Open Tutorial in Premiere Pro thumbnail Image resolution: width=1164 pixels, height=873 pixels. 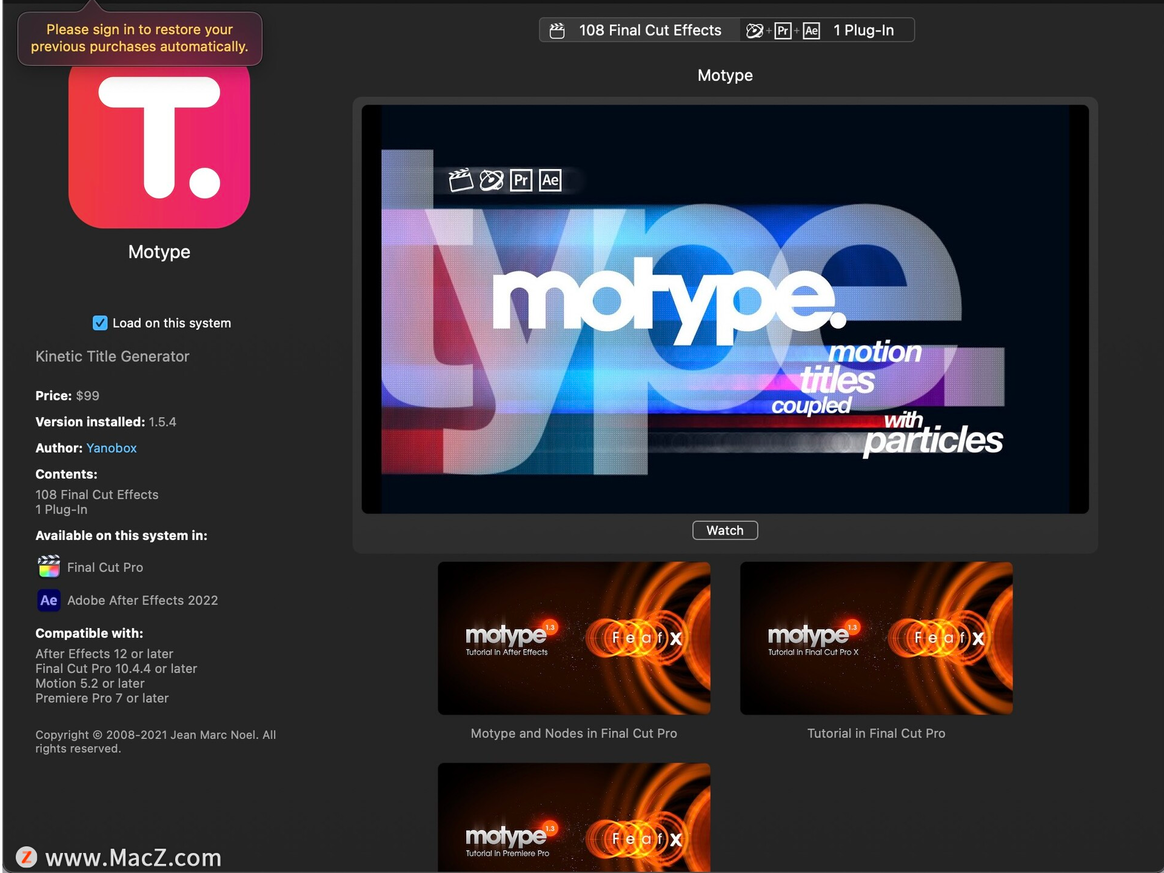pos(574,818)
